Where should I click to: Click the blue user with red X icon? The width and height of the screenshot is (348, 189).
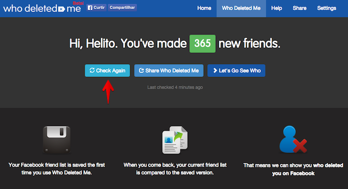click(293, 139)
